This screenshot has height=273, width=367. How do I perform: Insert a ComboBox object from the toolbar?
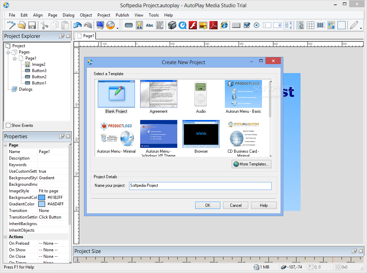tap(277, 25)
